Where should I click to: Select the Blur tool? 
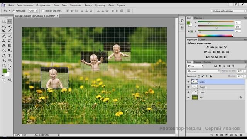[3, 50]
